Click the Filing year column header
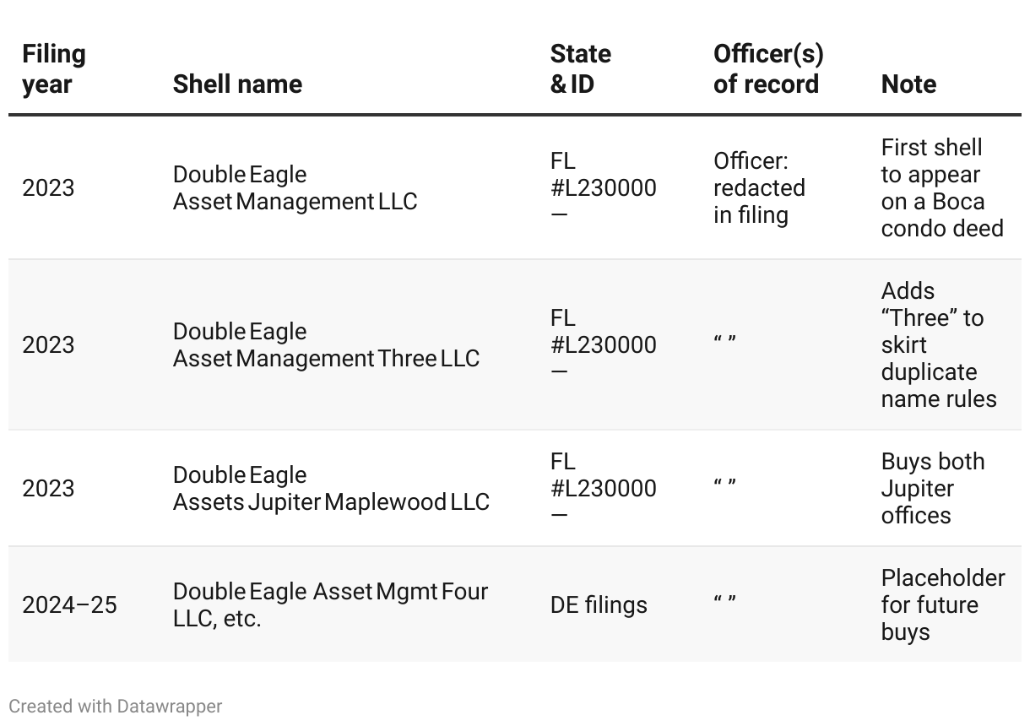Screen dimensions: 1030x726 click(54, 69)
